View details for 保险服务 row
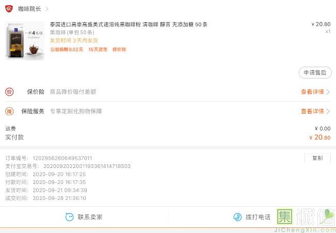Viewport: 336px width, 233px height. point(312,111)
